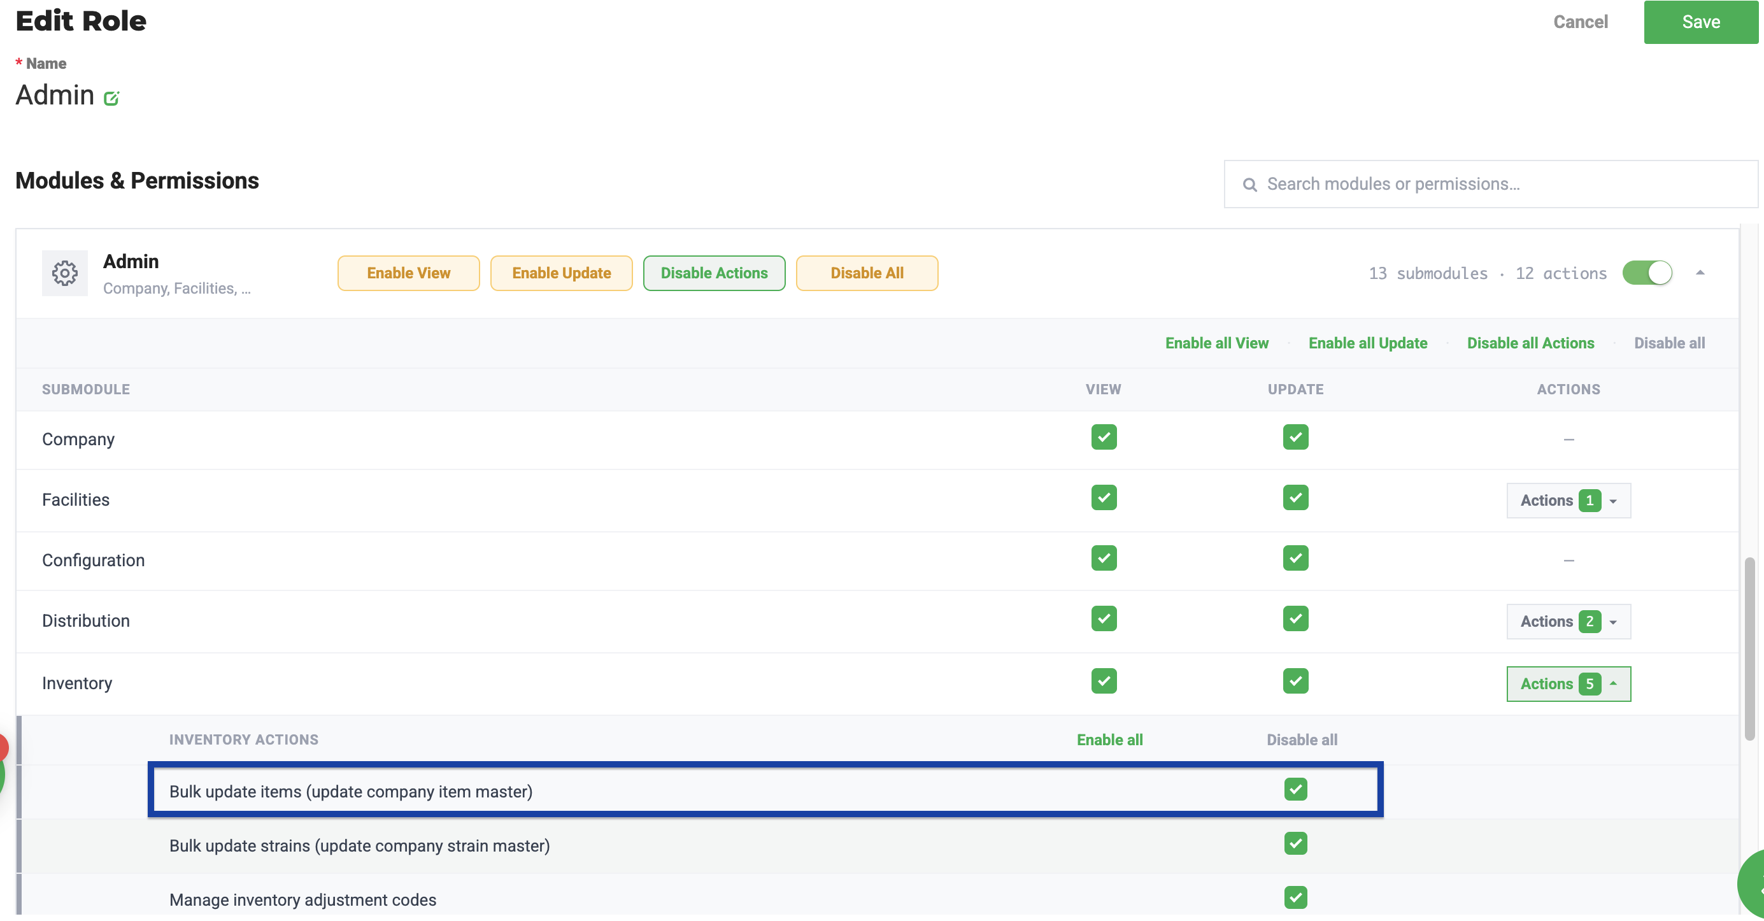Click Enable all View link

coord(1217,343)
